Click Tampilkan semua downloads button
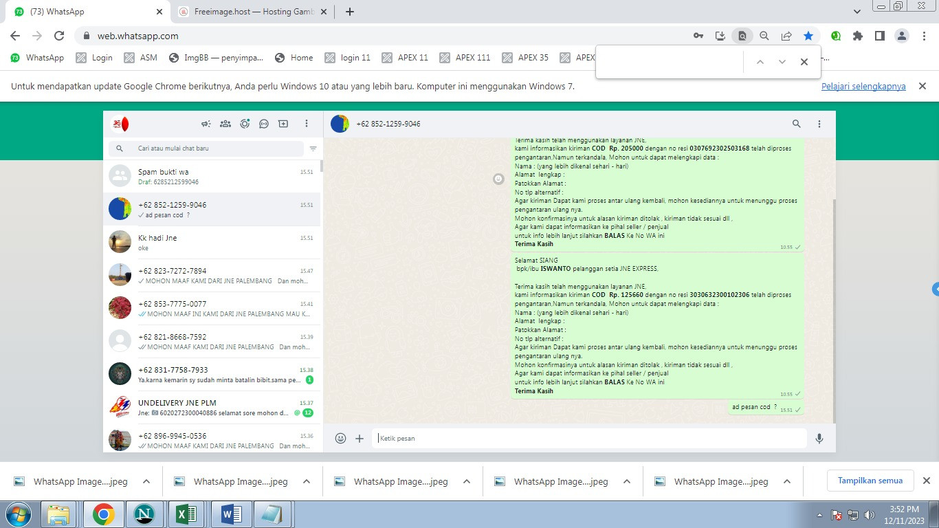Viewport: 939px width, 528px height. point(870,481)
